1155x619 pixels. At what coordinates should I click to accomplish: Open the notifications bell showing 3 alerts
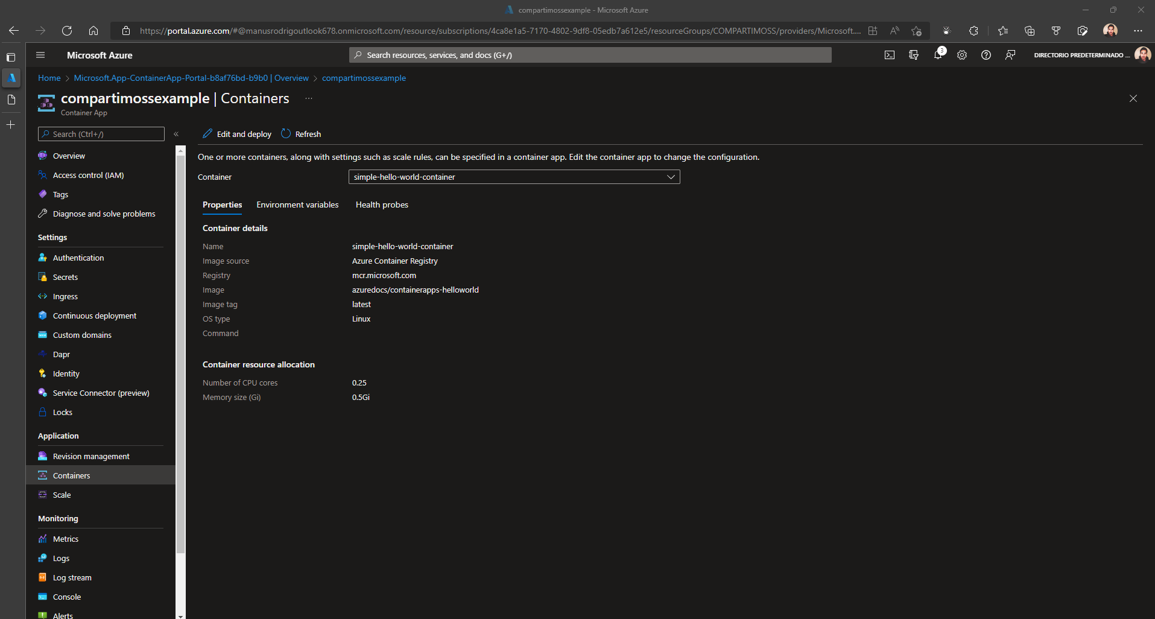click(938, 54)
